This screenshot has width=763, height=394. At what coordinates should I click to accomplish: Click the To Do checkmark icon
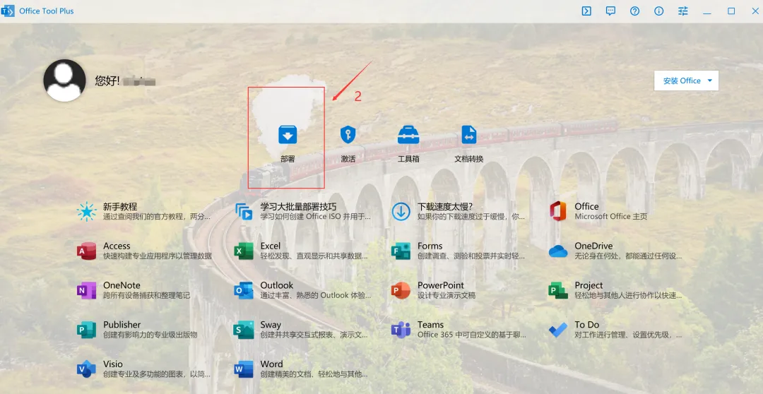558,330
